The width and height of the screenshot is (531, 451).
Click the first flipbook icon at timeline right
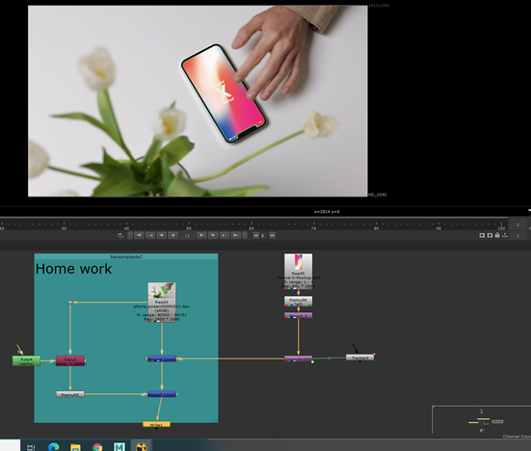coord(482,235)
